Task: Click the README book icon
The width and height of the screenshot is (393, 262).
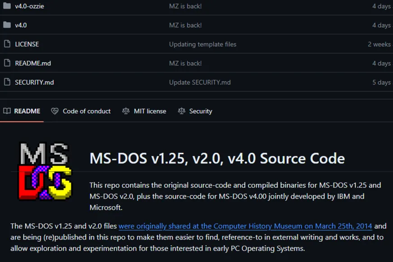Action: pos(7,111)
